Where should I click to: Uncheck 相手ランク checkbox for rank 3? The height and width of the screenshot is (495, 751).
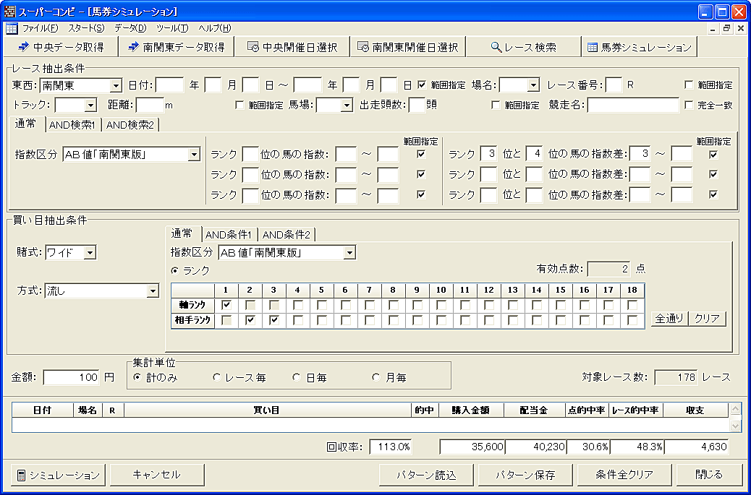(x=274, y=320)
